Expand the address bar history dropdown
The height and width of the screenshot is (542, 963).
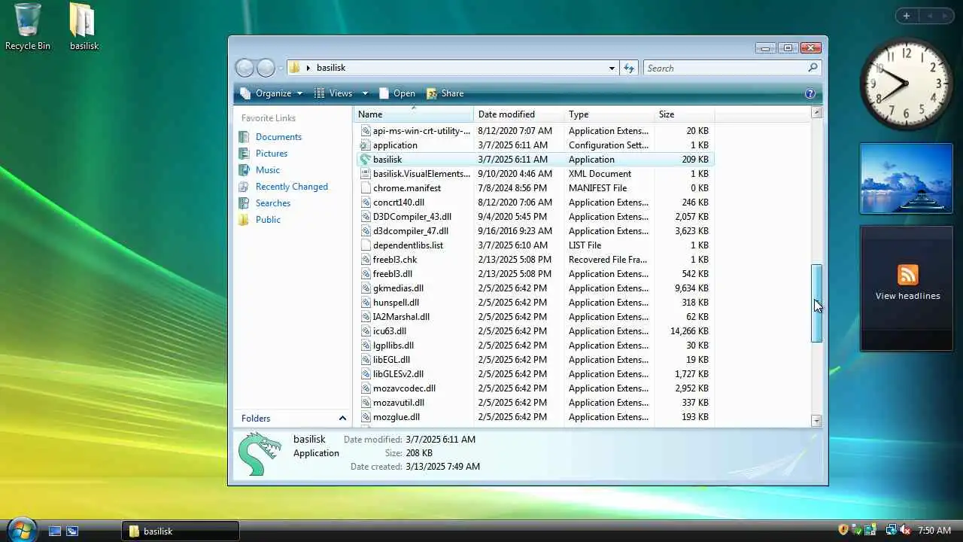click(x=612, y=68)
